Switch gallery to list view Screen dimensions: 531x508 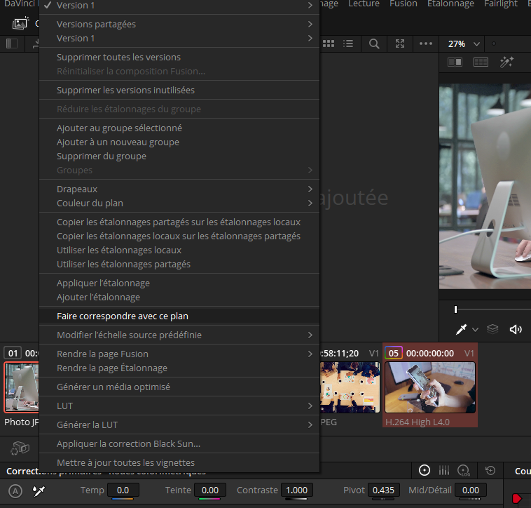coord(348,44)
